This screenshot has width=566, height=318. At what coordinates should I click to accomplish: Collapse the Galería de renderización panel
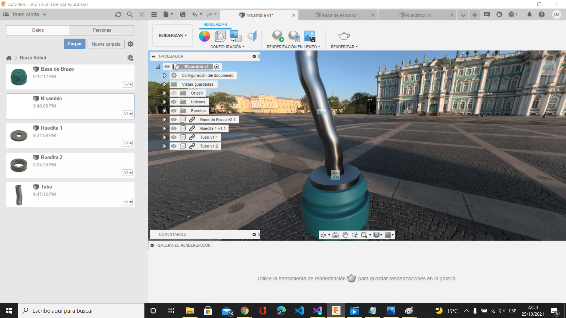152,245
